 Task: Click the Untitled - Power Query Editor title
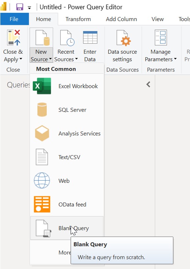[81, 7]
